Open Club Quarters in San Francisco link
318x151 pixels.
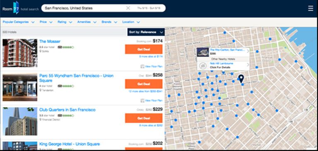click(x=67, y=110)
